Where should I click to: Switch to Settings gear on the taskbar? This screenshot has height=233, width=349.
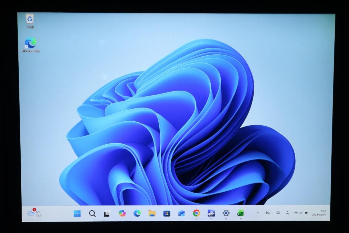click(226, 213)
